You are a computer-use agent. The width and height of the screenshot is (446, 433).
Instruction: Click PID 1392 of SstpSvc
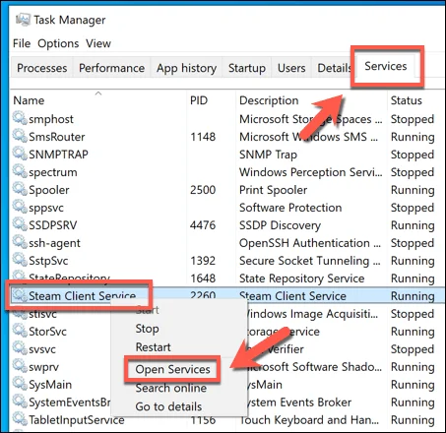tap(203, 261)
